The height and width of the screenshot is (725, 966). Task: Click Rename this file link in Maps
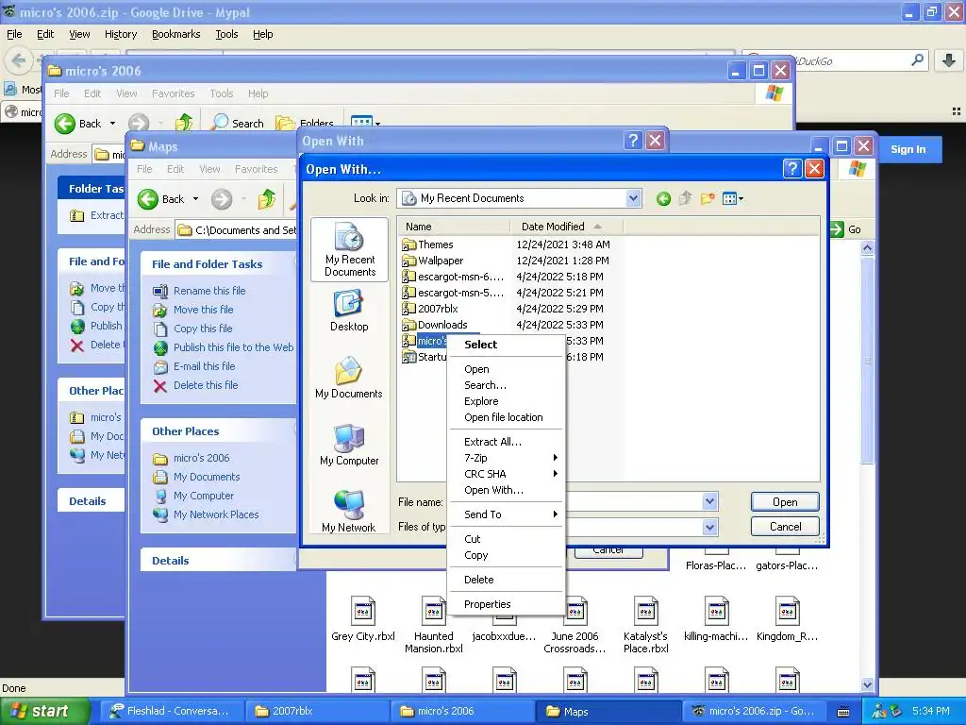[209, 291]
